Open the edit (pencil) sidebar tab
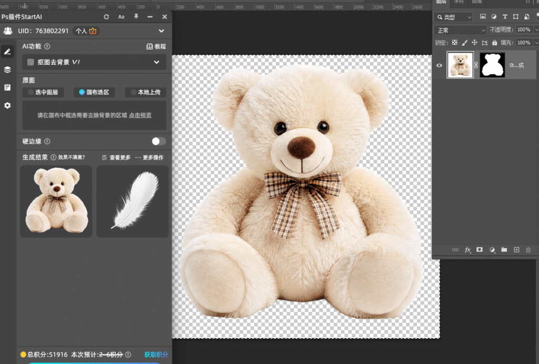Viewport: 539px width, 364px height. point(7,52)
